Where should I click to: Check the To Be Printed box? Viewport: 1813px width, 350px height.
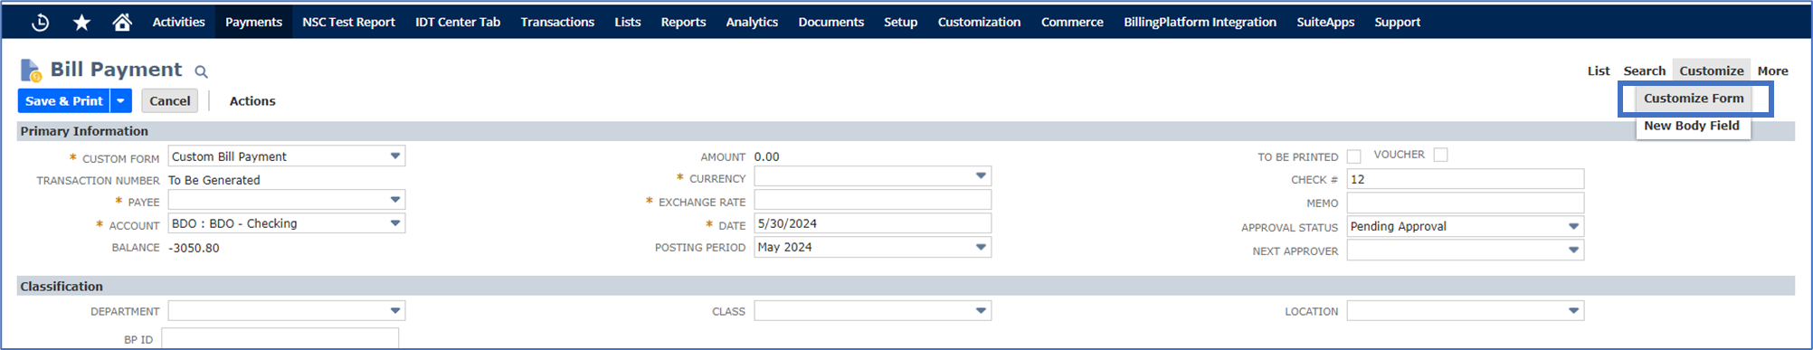point(1353,156)
